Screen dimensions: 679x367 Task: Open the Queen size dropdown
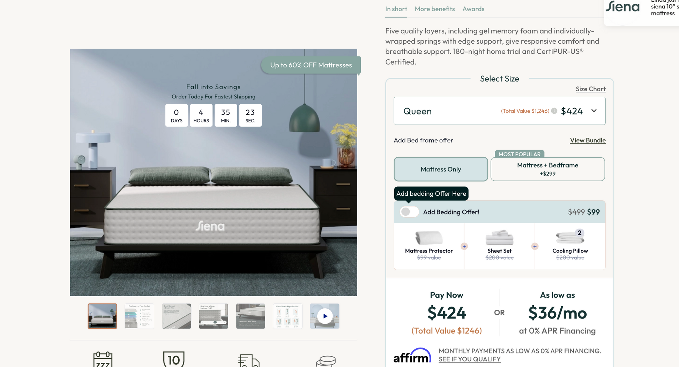[x=499, y=111]
